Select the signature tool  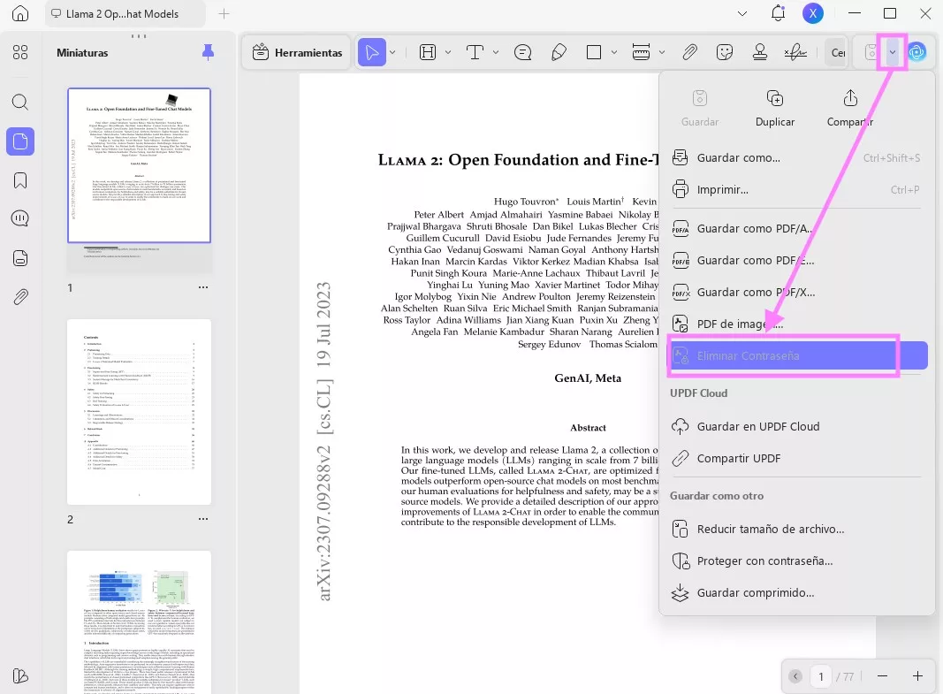coord(795,52)
